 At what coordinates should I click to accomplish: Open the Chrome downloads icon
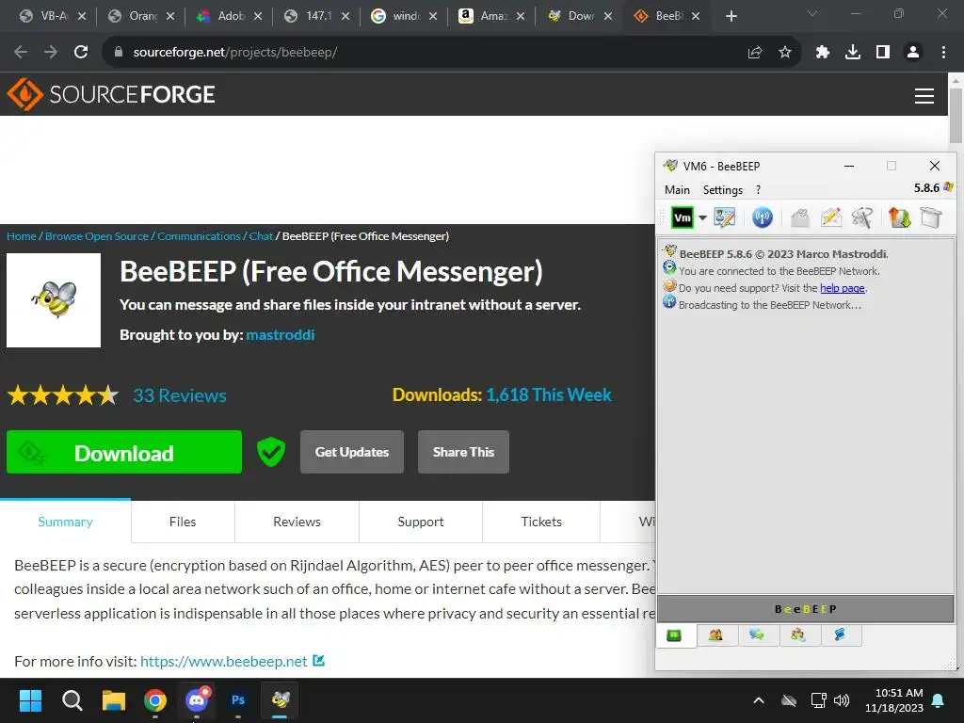click(853, 53)
